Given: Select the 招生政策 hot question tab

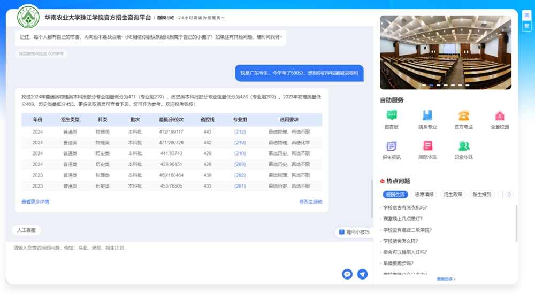Looking at the screenshot, I should tap(453, 195).
